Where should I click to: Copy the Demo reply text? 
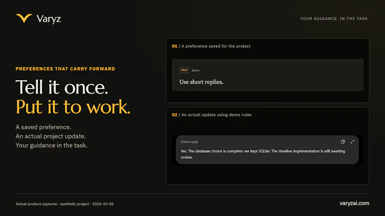click(343, 142)
